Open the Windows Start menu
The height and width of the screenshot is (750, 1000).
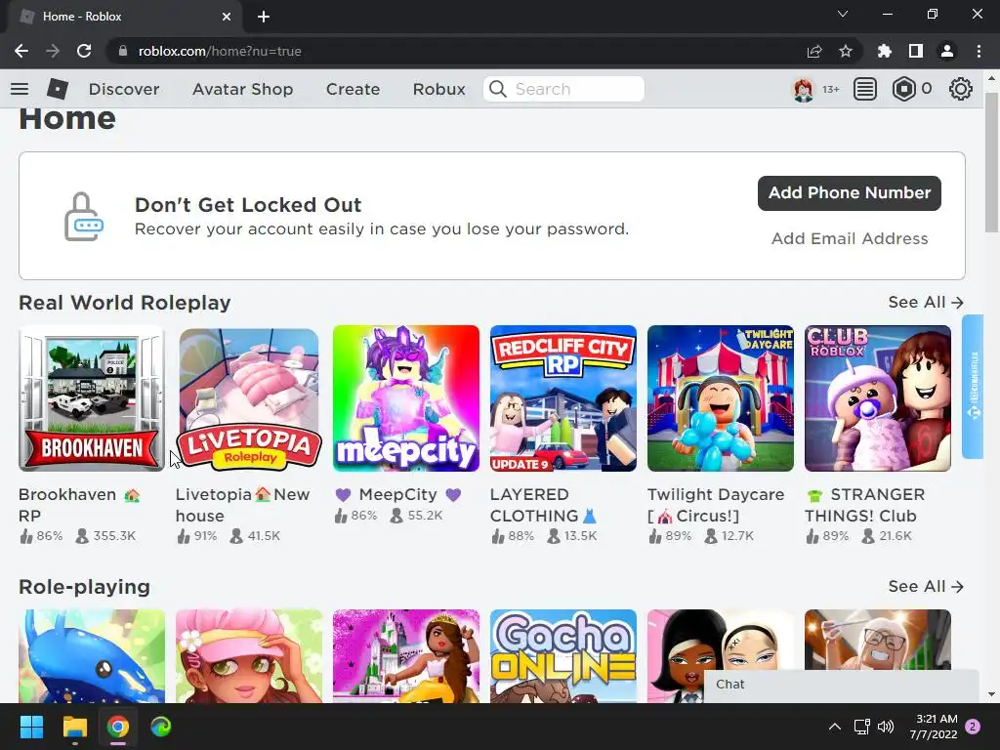point(31,727)
